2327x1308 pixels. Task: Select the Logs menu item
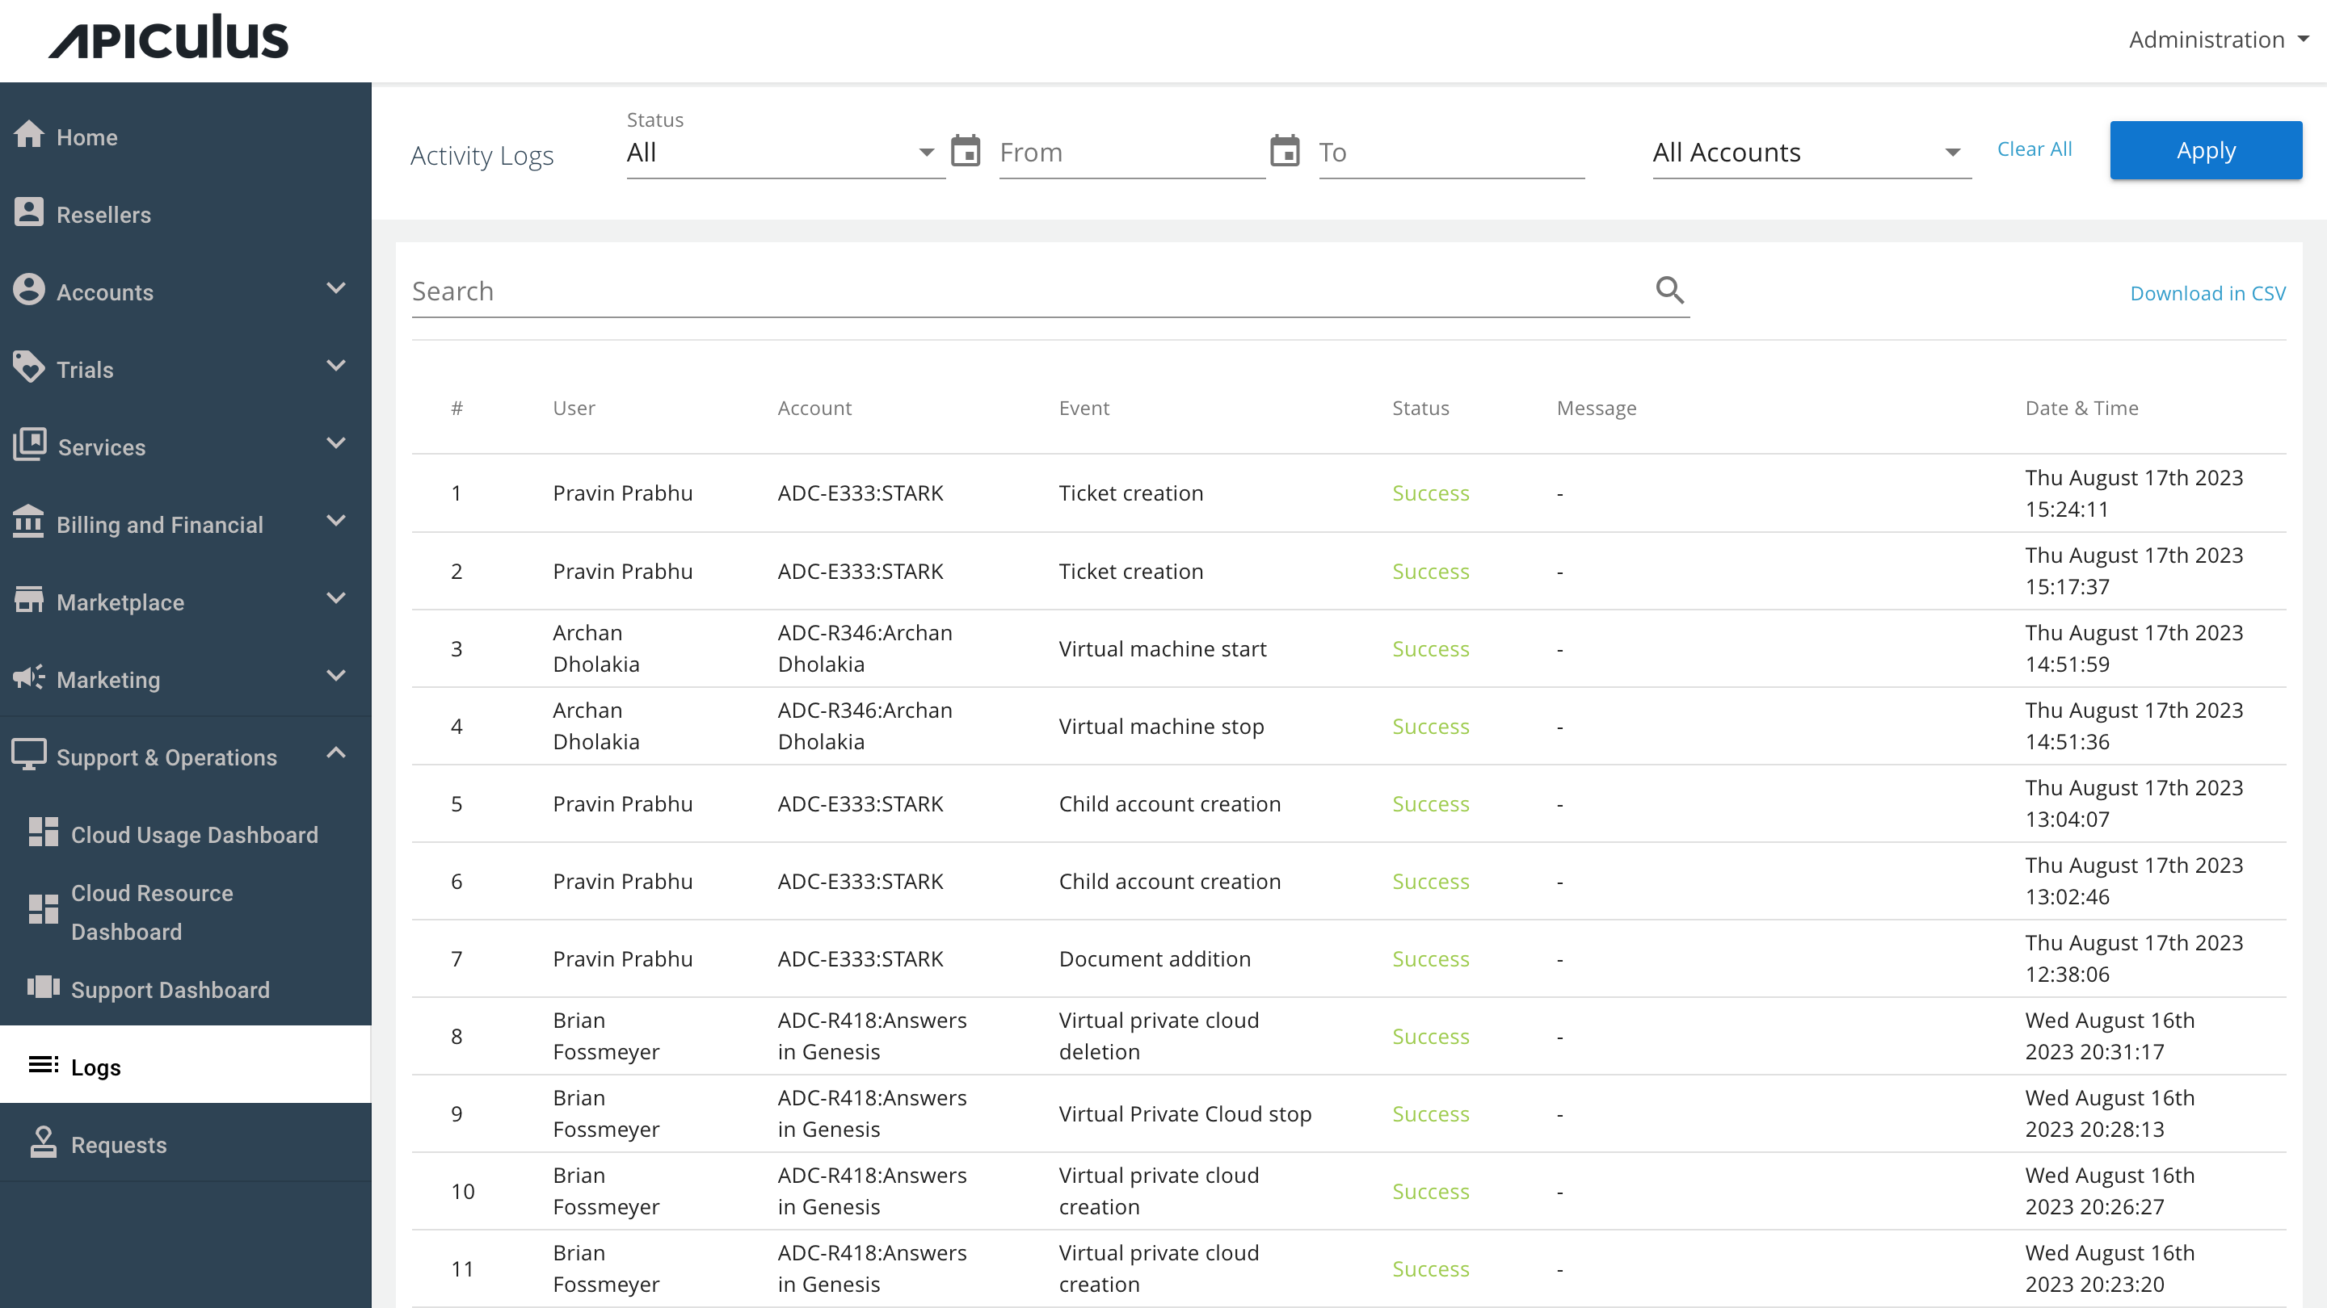185,1065
